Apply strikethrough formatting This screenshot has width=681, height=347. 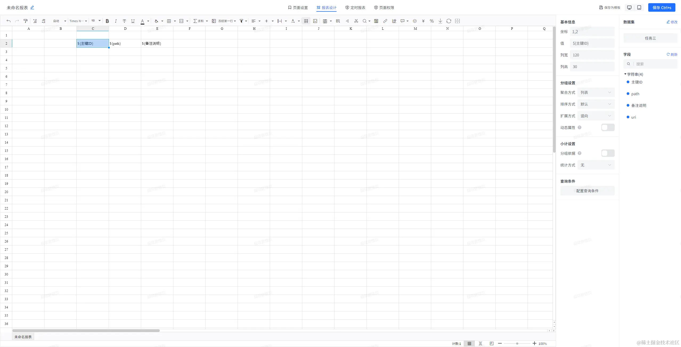pyautogui.click(x=124, y=21)
